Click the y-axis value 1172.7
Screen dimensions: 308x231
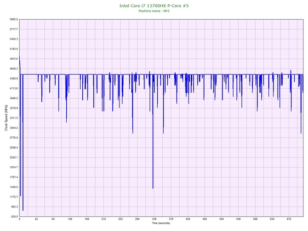coord(14,197)
